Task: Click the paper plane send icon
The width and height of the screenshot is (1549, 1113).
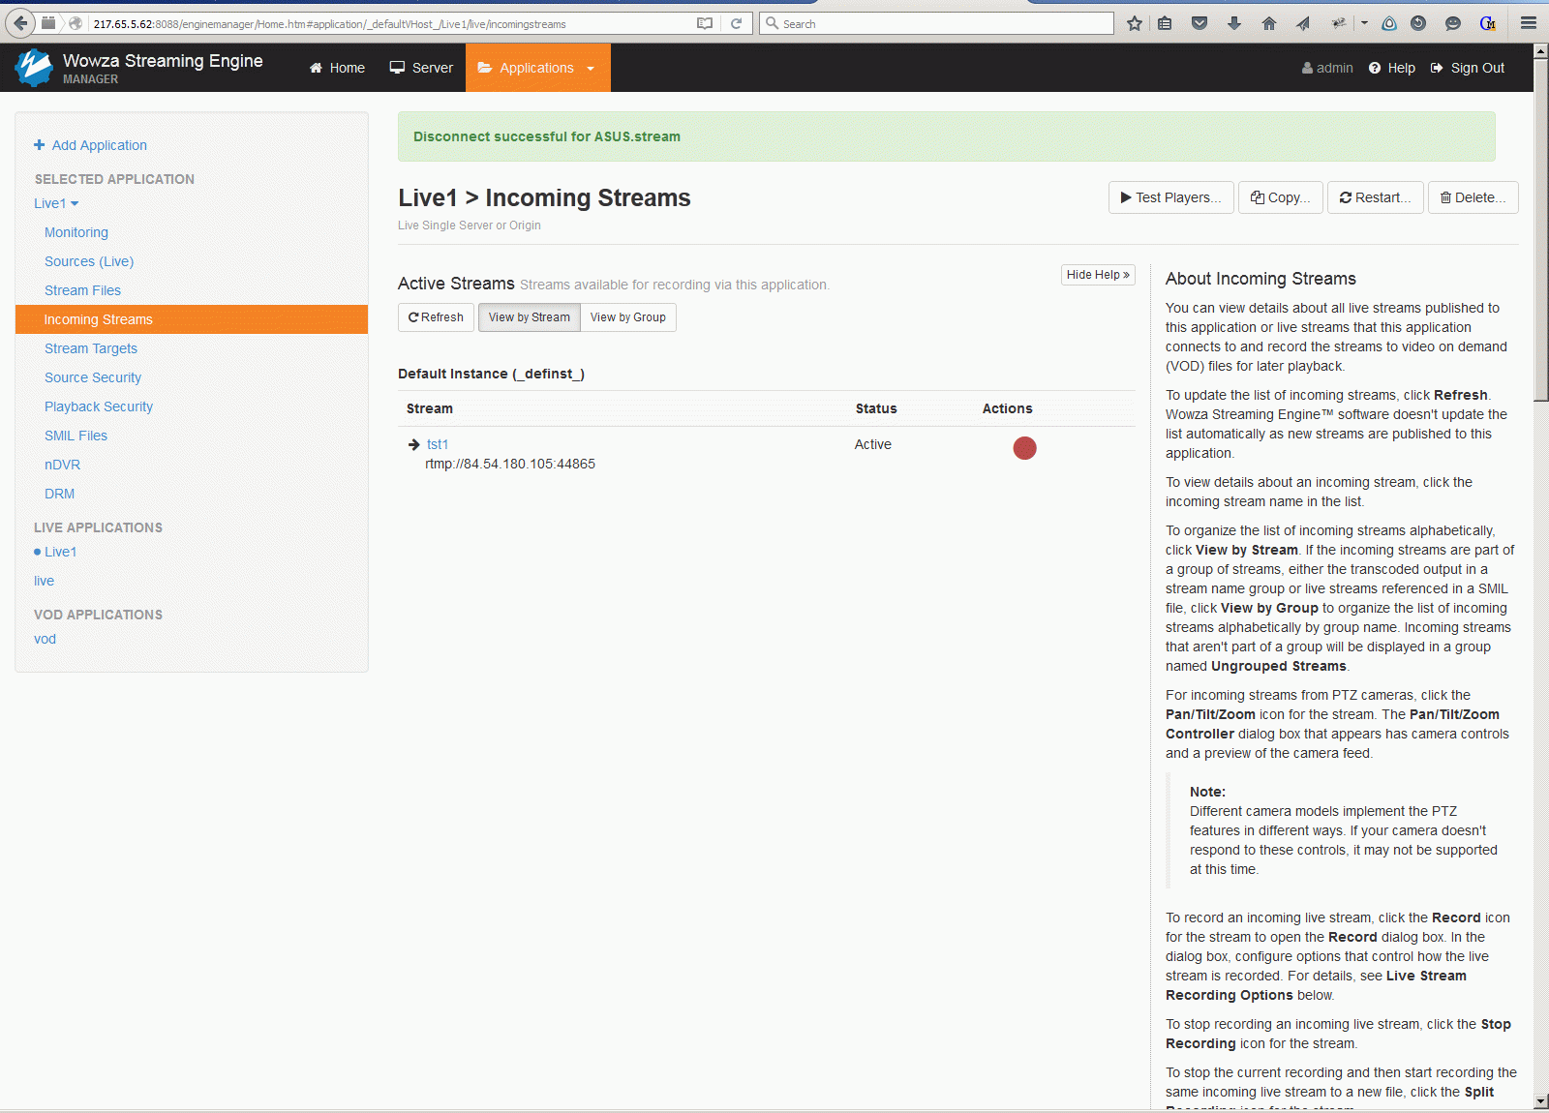Action: click(x=1303, y=23)
